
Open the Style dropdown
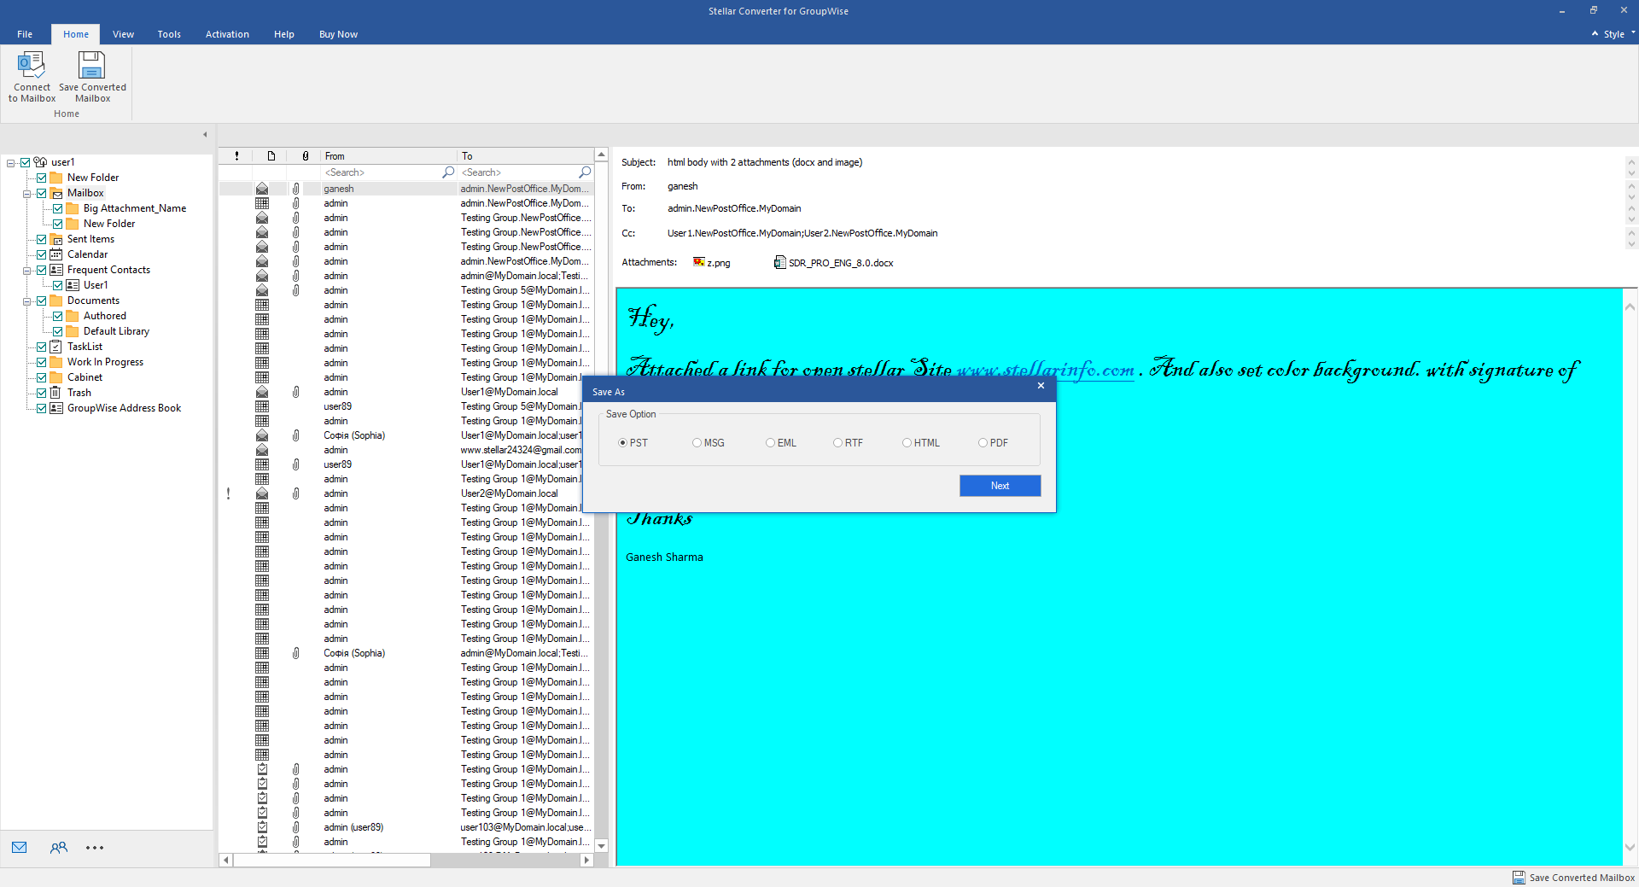point(1613,34)
